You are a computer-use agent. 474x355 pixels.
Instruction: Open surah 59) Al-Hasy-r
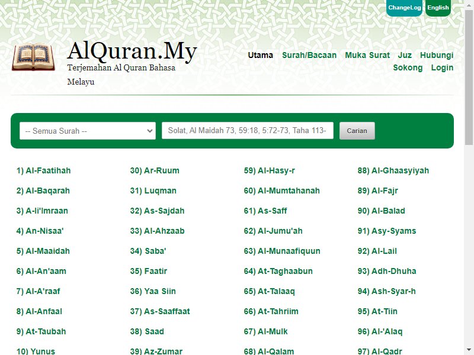[269, 170]
